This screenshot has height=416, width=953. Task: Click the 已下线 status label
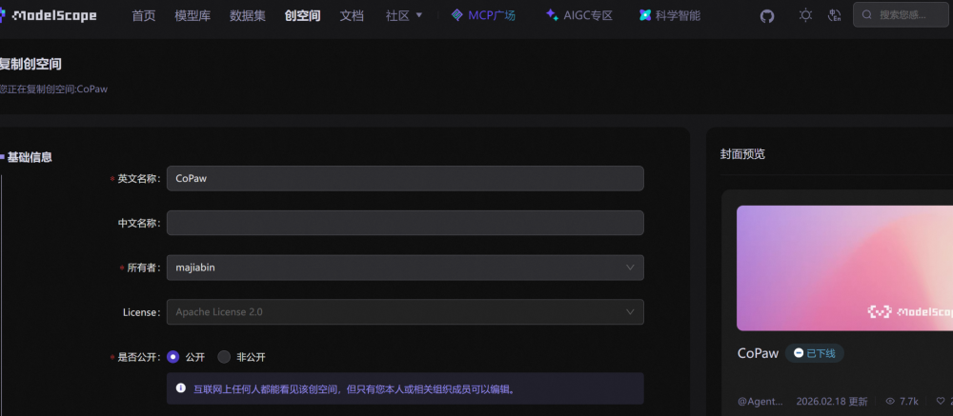coord(821,353)
